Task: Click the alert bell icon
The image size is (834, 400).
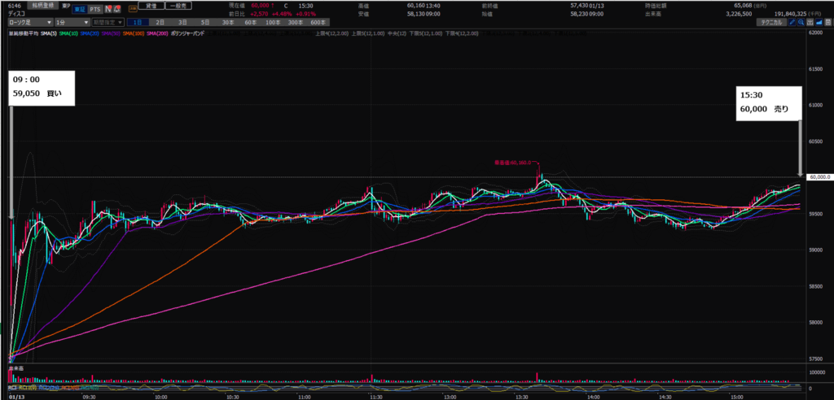Action: [119, 7]
